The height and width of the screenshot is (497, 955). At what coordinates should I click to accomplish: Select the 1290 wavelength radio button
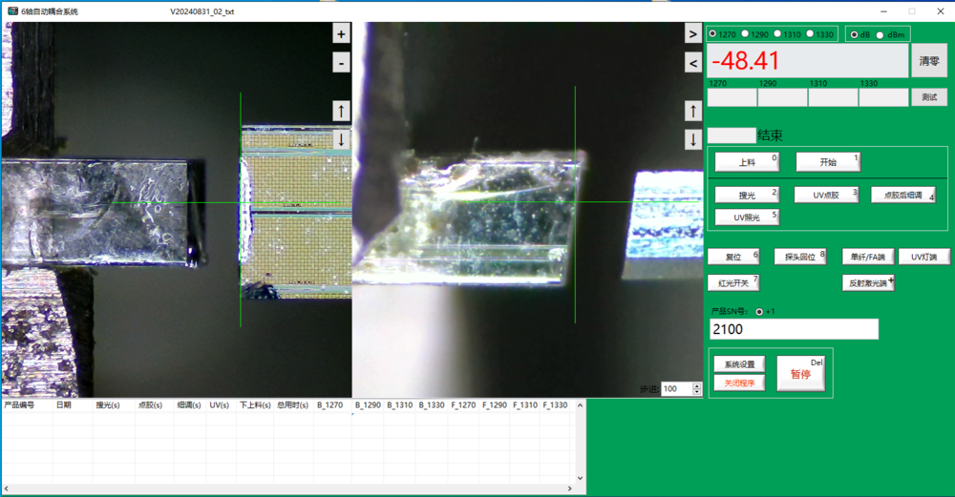[745, 34]
